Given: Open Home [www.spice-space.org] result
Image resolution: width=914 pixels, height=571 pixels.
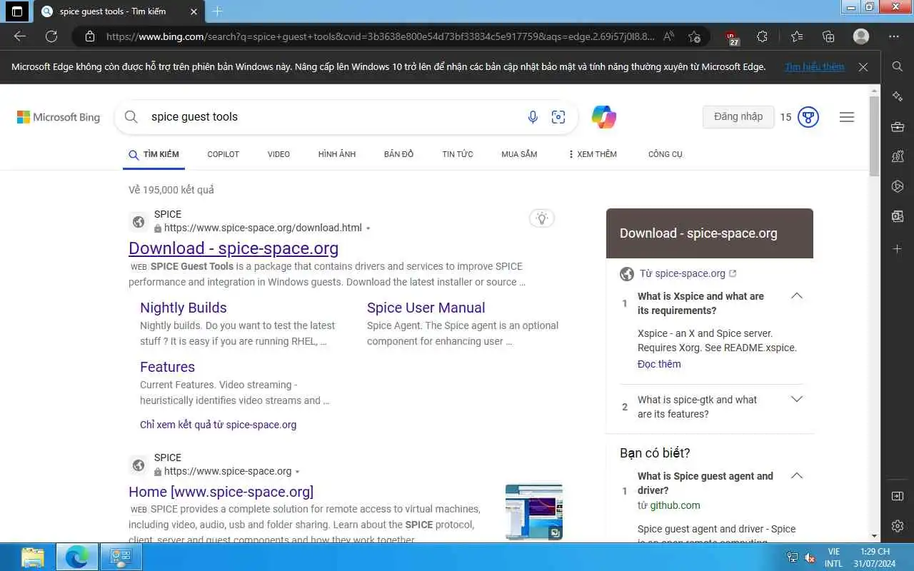Looking at the screenshot, I should pos(221,492).
